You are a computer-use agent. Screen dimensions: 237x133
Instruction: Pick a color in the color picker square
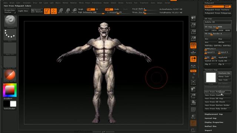coord(10,90)
